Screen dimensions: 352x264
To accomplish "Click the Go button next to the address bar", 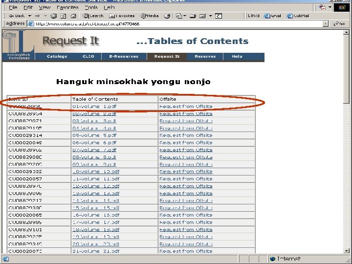I will [x=339, y=23].
